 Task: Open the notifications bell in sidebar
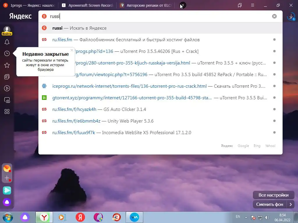[x=7, y=42]
